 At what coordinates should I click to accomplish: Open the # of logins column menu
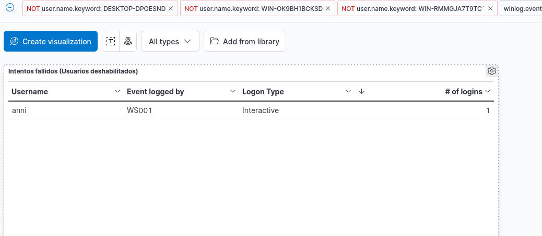[x=488, y=91]
